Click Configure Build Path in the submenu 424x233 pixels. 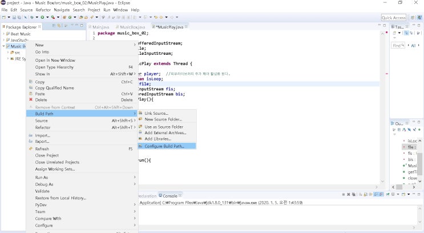pyautogui.click(x=165, y=146)
